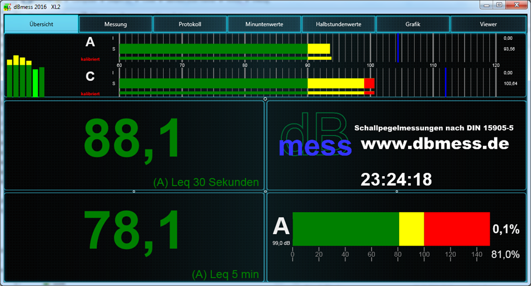The image size is (531, 286).
Task: Select the Minutenwerte tab
Action: pos(264,24)
